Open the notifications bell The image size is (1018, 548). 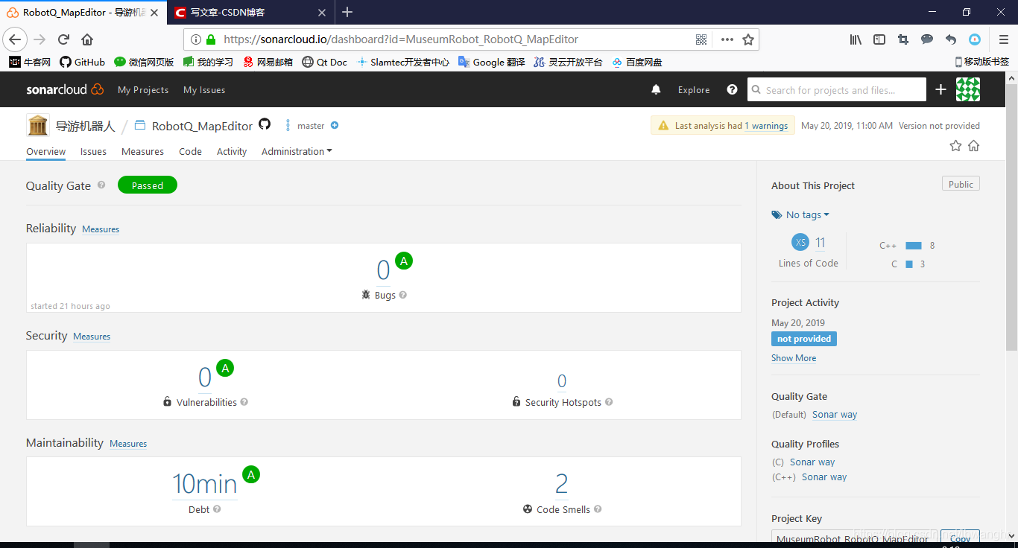(656, 89)
